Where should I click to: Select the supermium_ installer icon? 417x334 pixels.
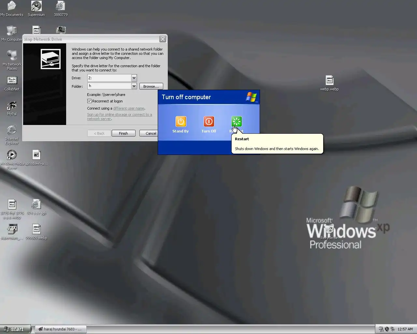pos(12,232)
